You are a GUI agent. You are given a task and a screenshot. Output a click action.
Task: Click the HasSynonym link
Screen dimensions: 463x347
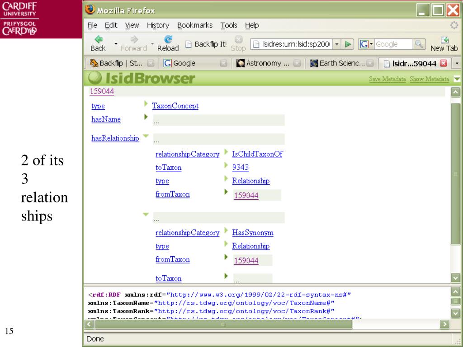[252, 233]
